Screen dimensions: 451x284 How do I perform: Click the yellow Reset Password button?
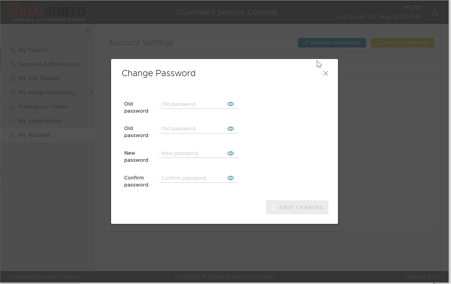pos(402,43)
